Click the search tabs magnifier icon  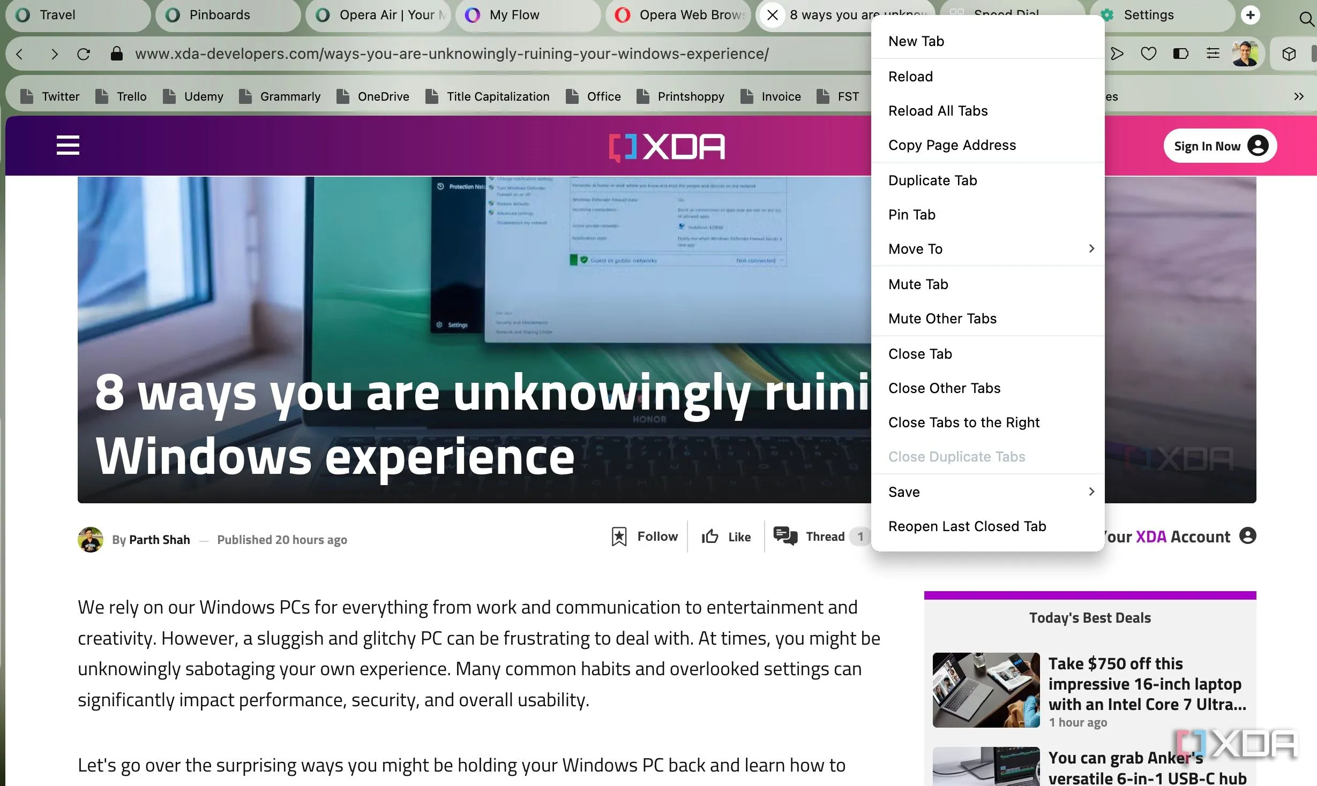coord(1306,19)
